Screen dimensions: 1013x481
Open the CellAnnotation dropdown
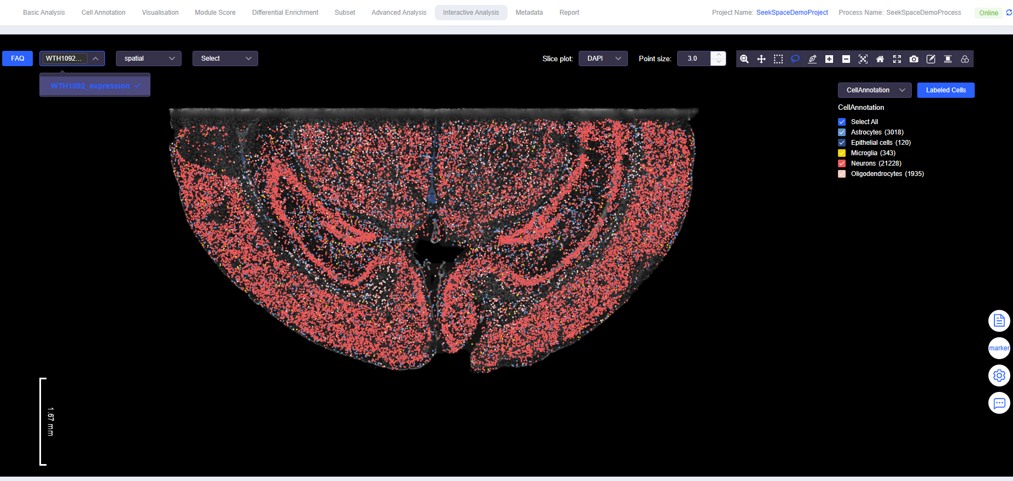874,90
